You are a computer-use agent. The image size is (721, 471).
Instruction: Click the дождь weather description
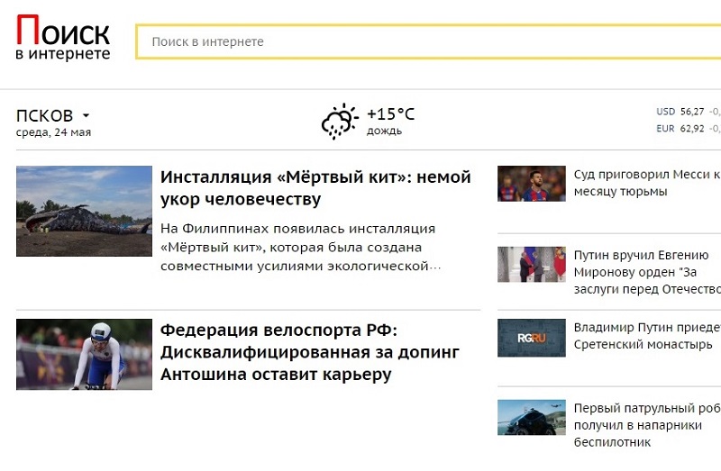tap(384, 131)
